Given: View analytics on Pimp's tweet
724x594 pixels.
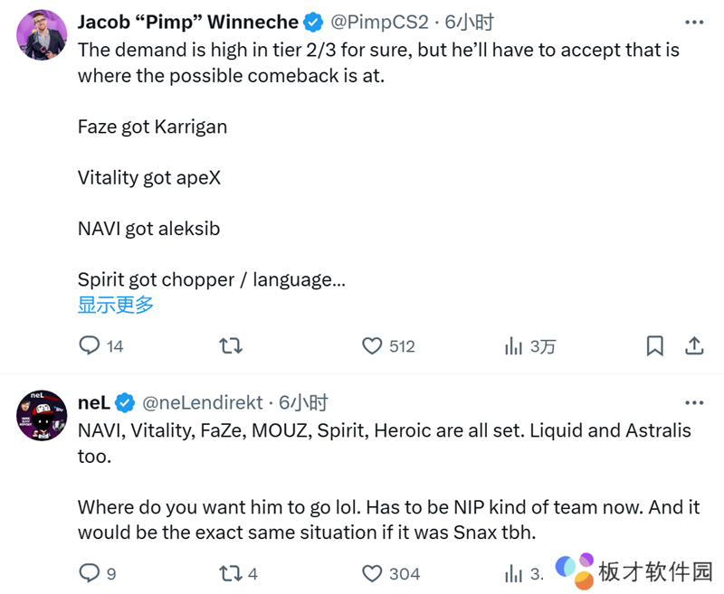Looking at the screenshot, I should pyautogui.click(x=514, y=346).
